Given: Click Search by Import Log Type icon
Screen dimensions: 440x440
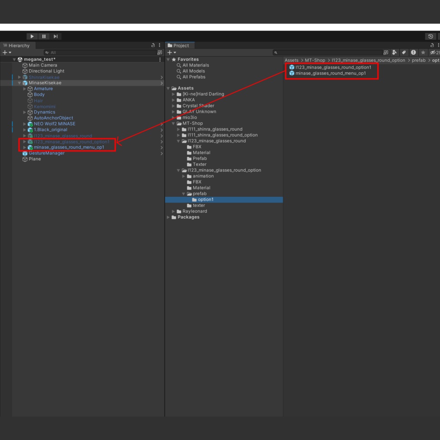Looking at the screenshot, I should point(413,52).
